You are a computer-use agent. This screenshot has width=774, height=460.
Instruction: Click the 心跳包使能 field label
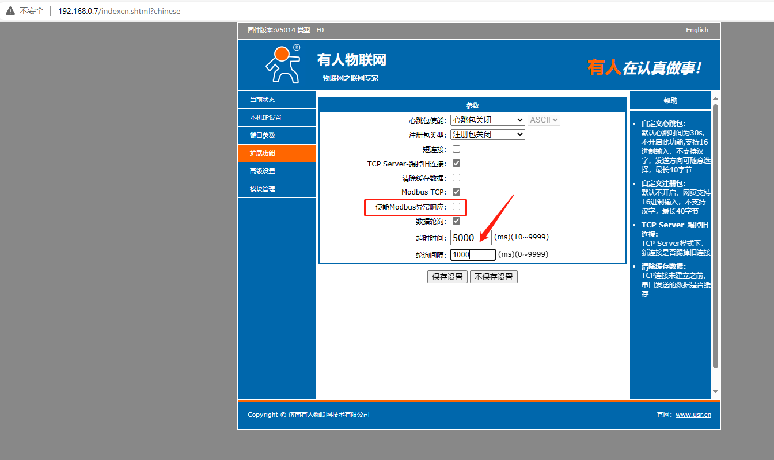click(x=427, y=120)
